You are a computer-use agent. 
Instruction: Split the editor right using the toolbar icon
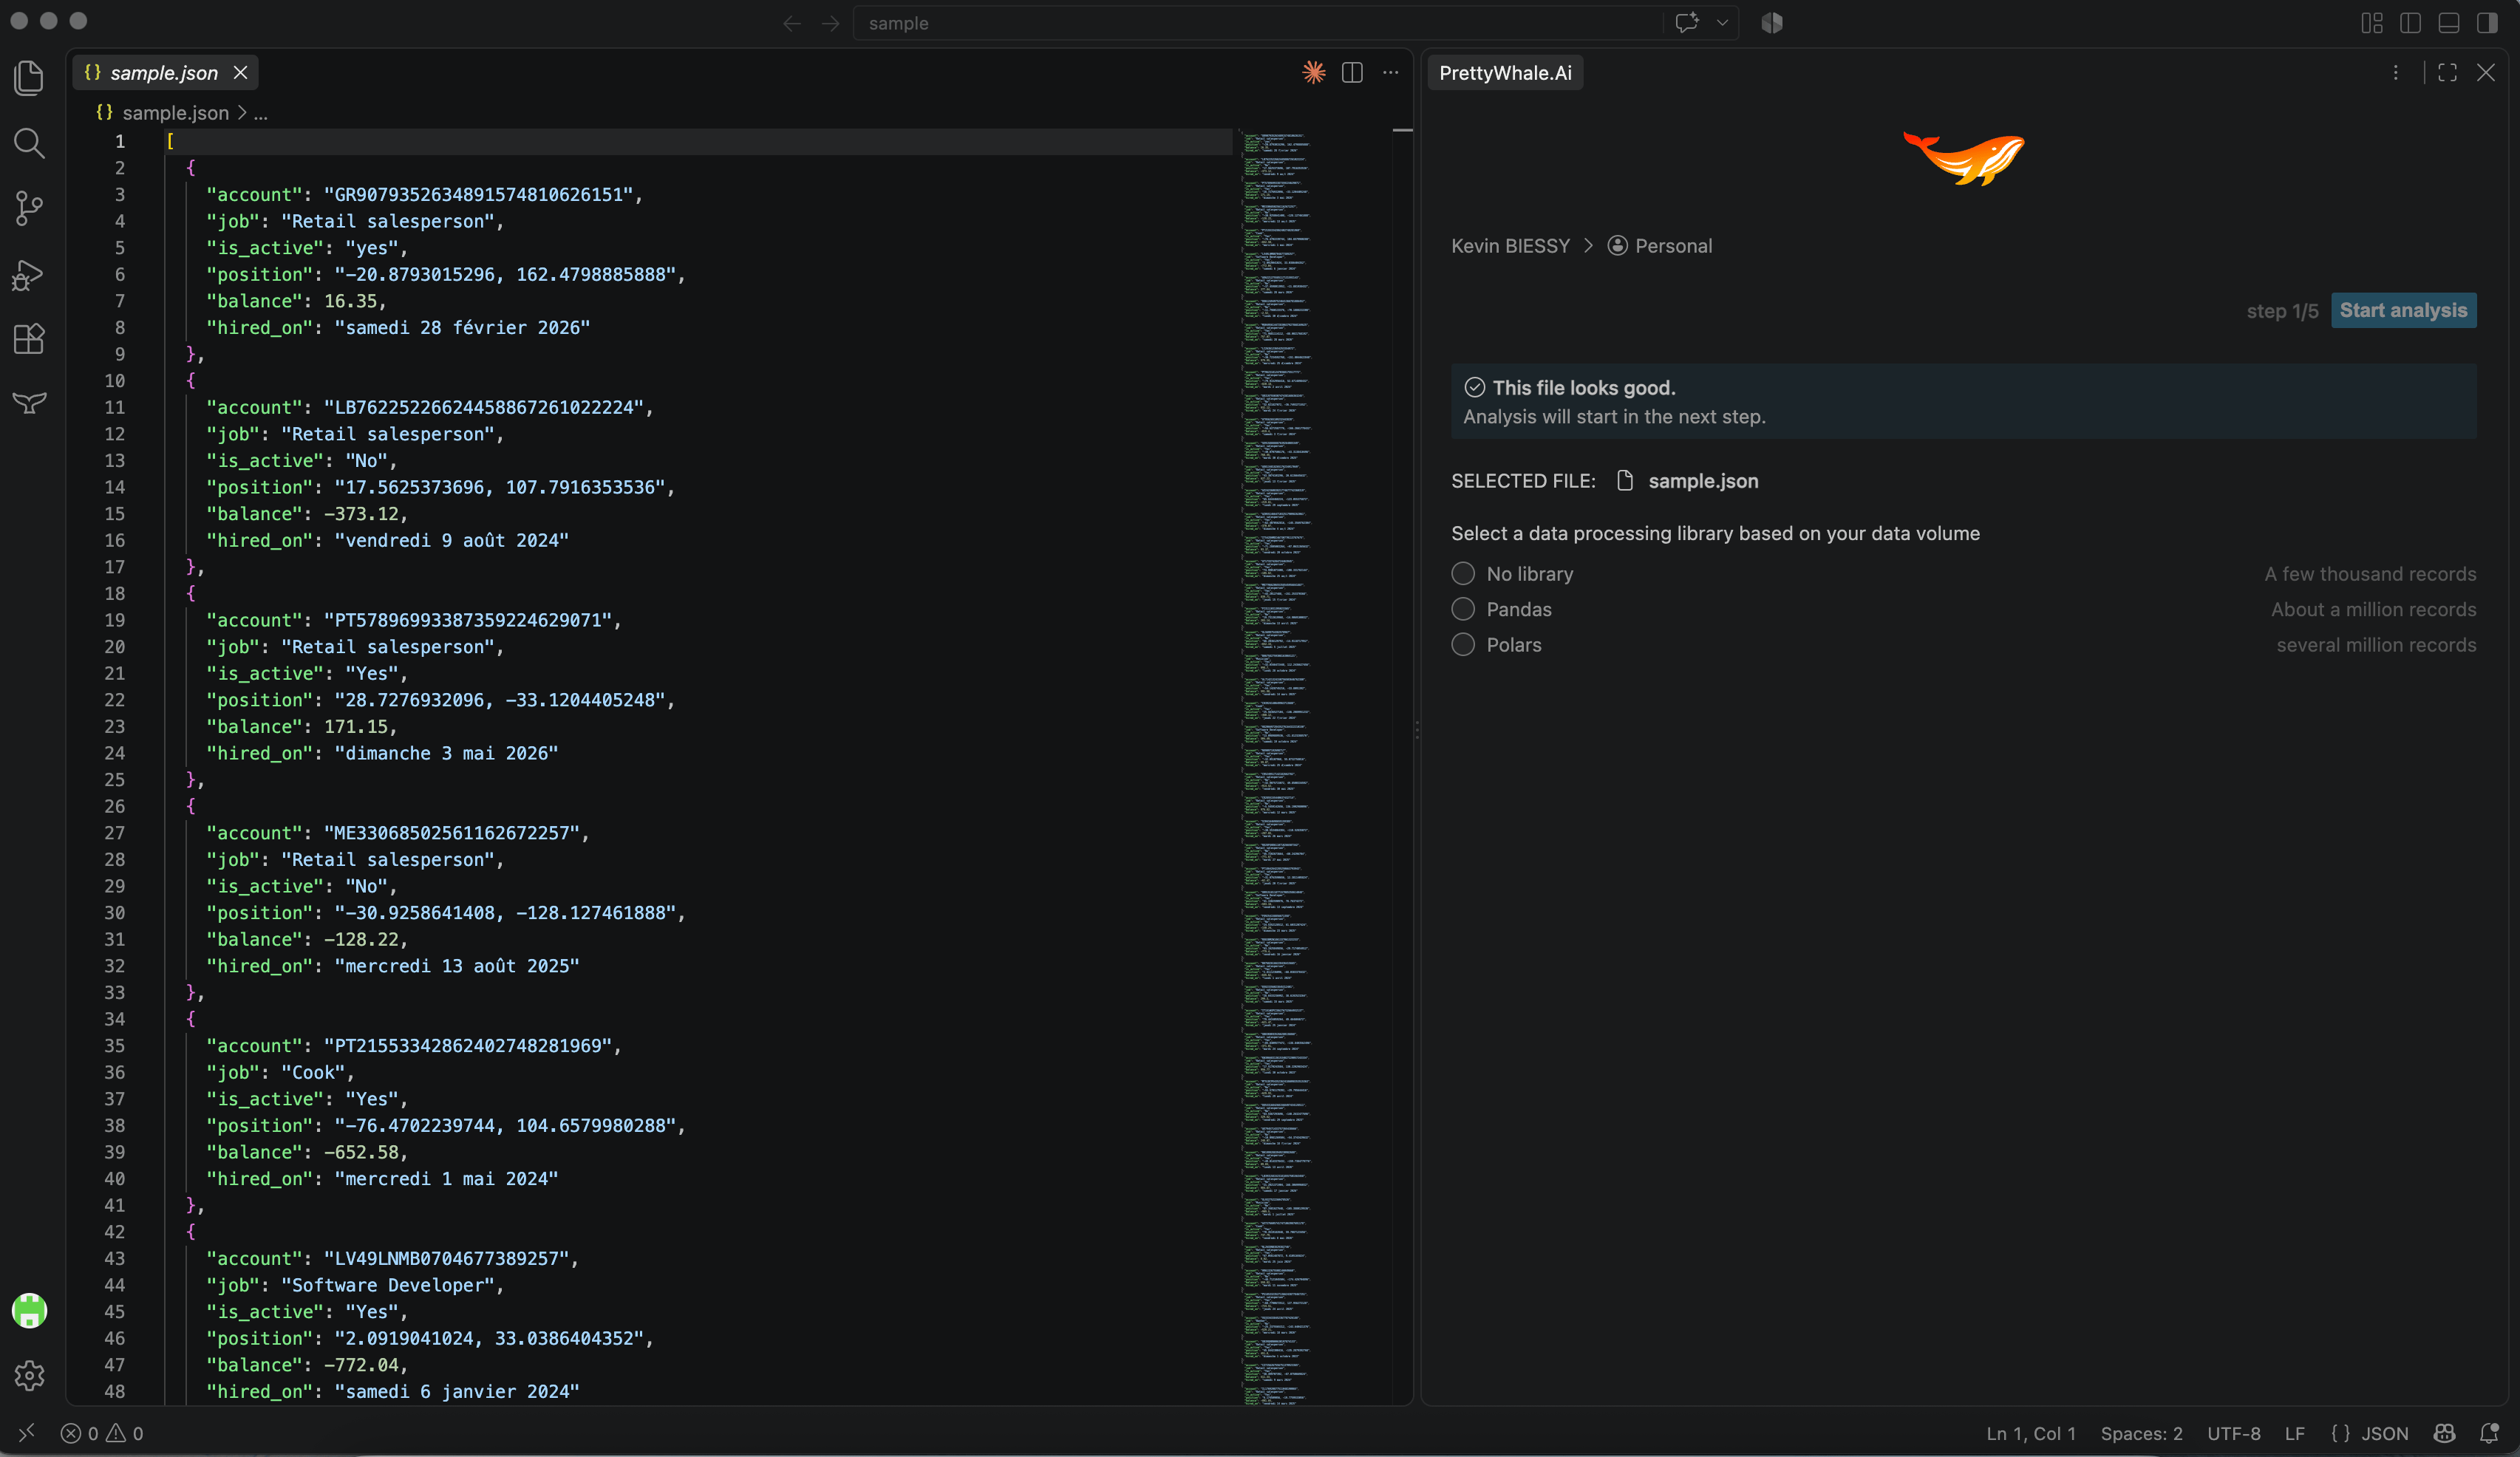(1352, 72)
